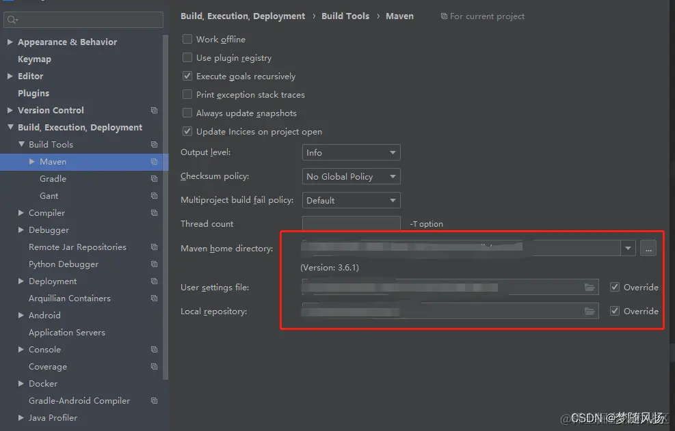The height and width of the screenshot is (431, 675).
Task: Open Python Debugger settings
Action: [64, 264]
